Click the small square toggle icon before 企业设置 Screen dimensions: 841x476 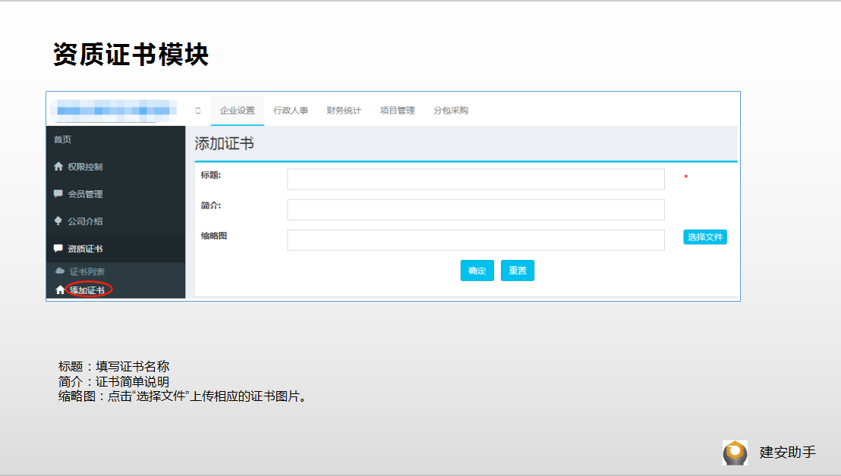coord(198,111)
